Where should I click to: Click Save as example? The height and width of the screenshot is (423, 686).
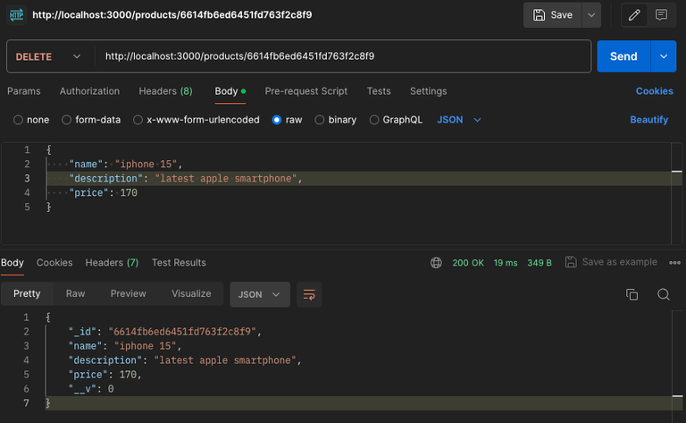[611, 262]
